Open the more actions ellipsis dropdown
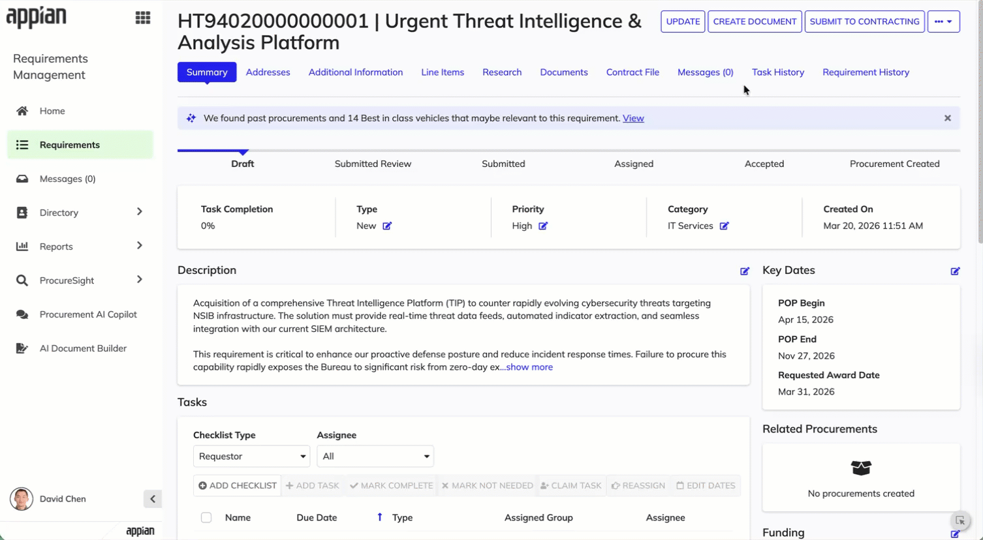The image size is (983, 540). pos(943,22)
